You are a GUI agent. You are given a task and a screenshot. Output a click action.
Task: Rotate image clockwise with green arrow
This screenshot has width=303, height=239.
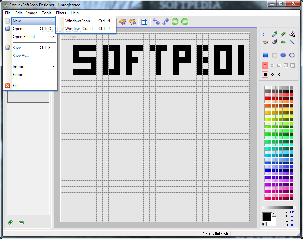[x=185, y=22]
